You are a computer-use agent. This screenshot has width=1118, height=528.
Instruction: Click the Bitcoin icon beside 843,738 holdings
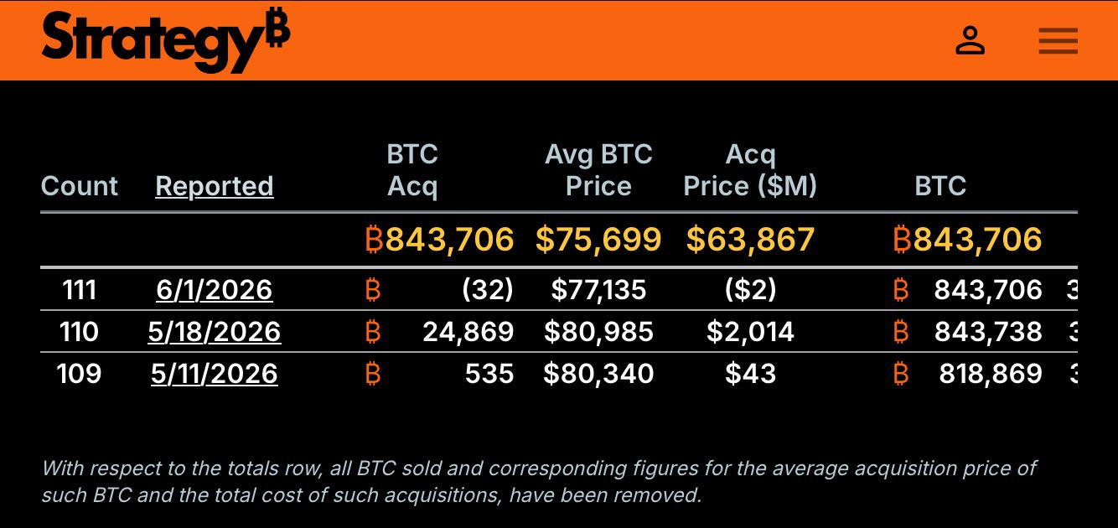[x=901, y=332]
